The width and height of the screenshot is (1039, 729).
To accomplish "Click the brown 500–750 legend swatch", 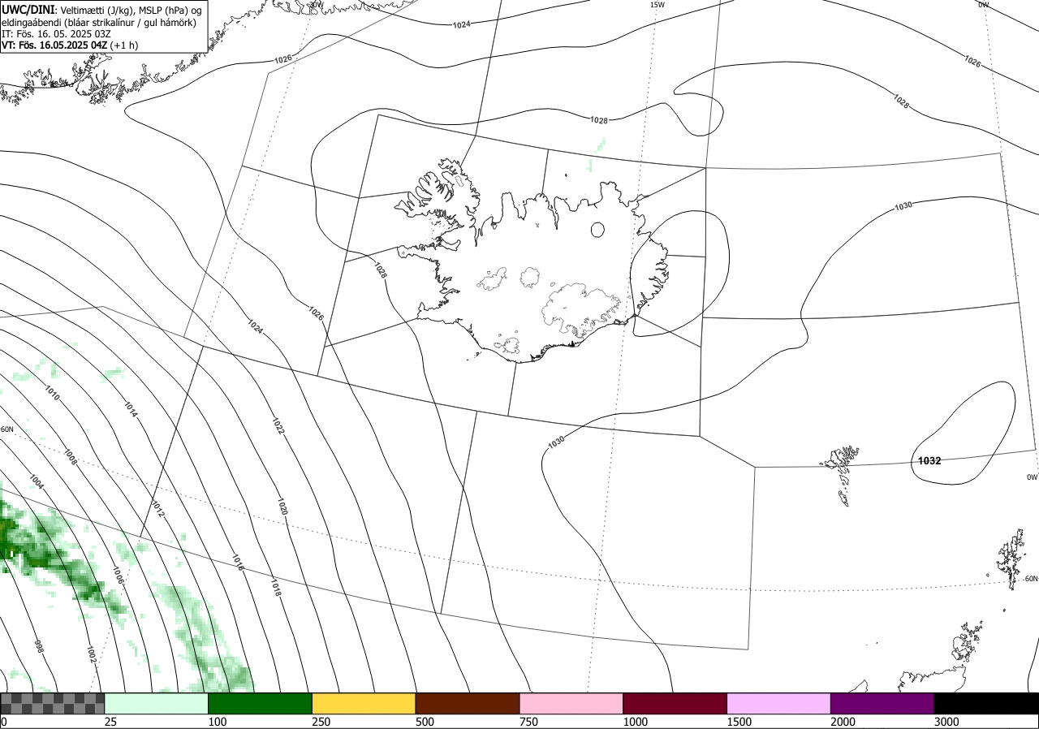I will [x=468, y=703].
